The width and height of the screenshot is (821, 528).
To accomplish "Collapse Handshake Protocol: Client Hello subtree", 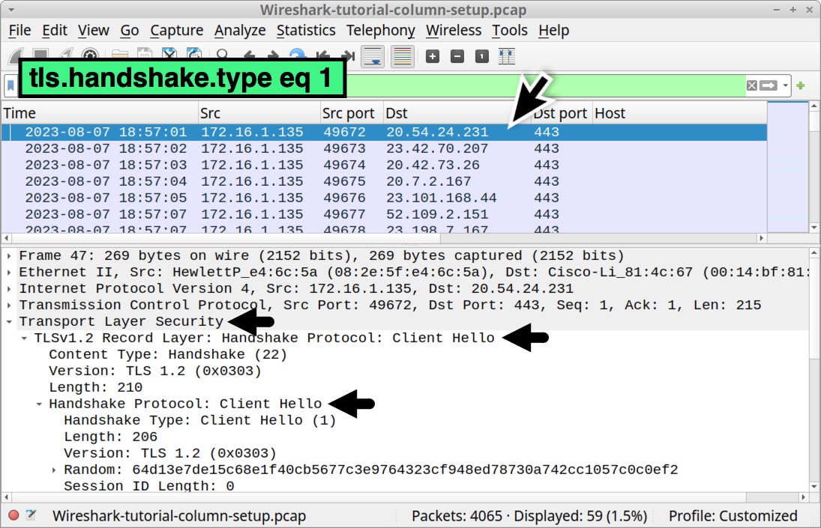I will pos(39,404).
